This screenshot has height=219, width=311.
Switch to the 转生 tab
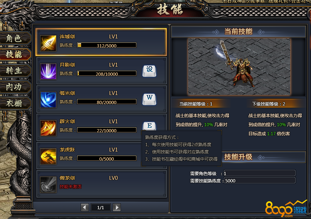pyautogui.click(x=15, y=71)
